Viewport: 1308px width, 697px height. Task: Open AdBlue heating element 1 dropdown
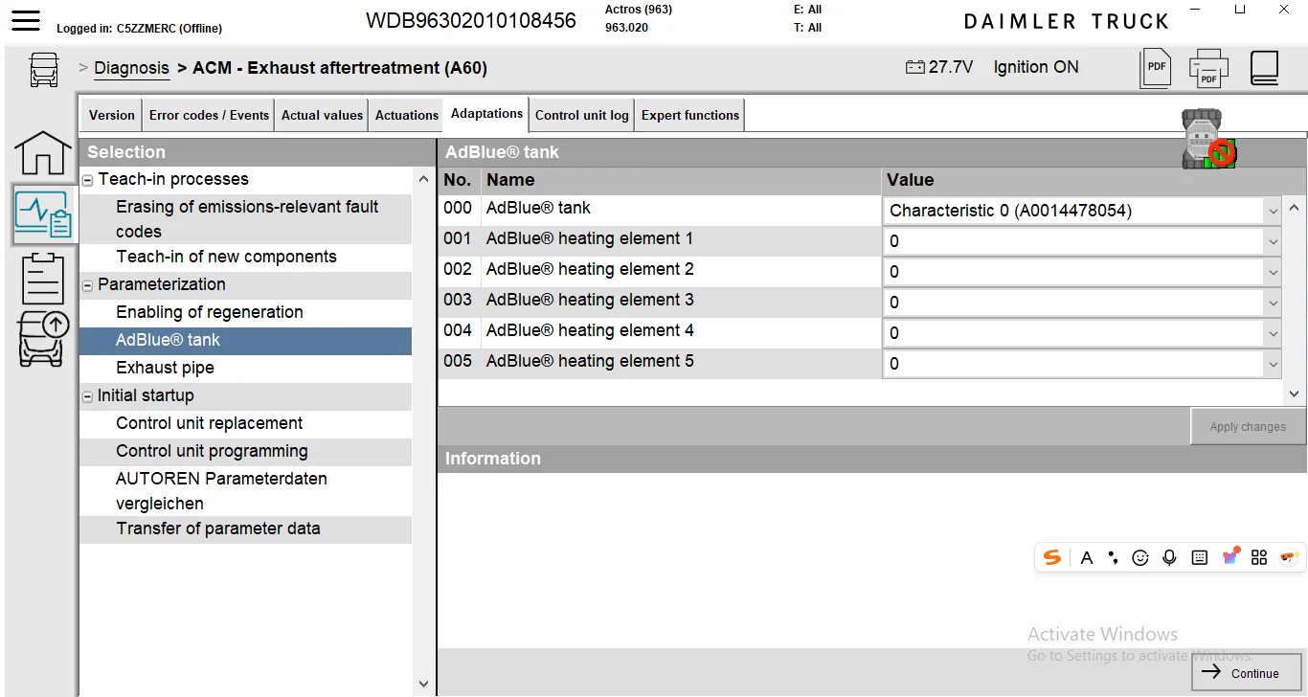click(x=1273, y=242)
